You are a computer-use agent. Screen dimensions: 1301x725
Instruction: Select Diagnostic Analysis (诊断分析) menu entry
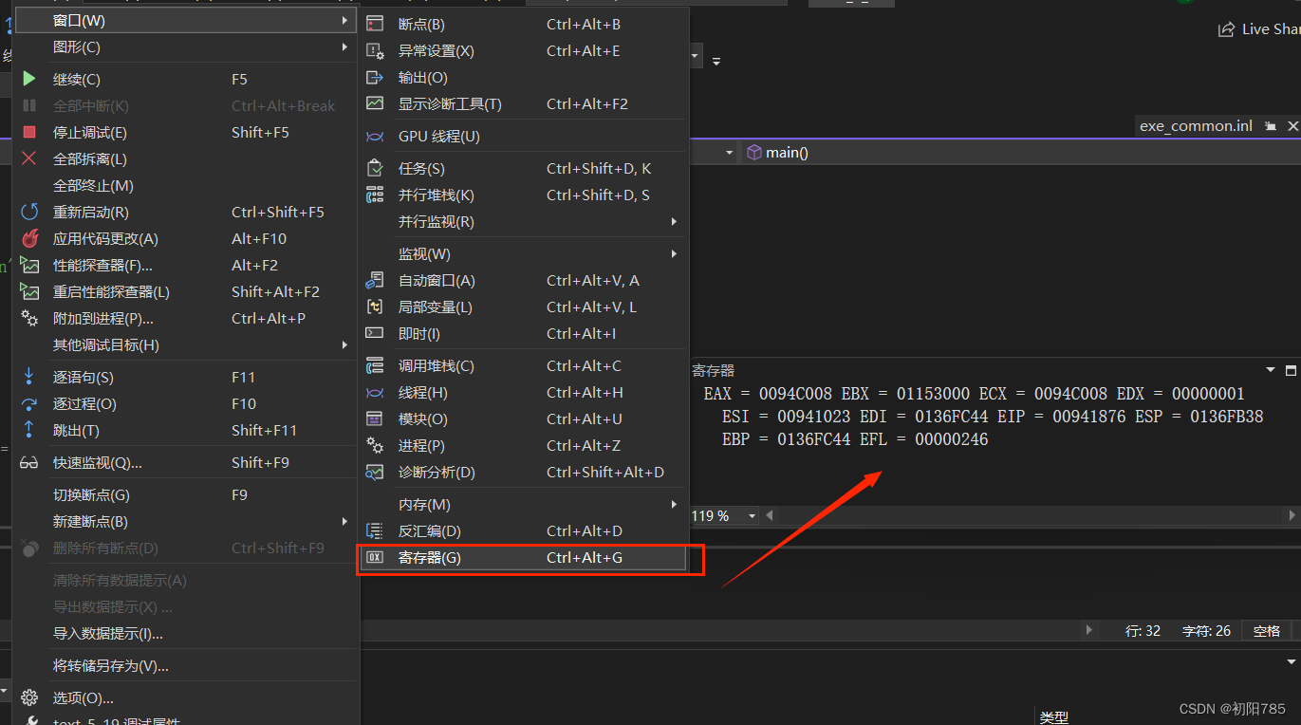522,472
